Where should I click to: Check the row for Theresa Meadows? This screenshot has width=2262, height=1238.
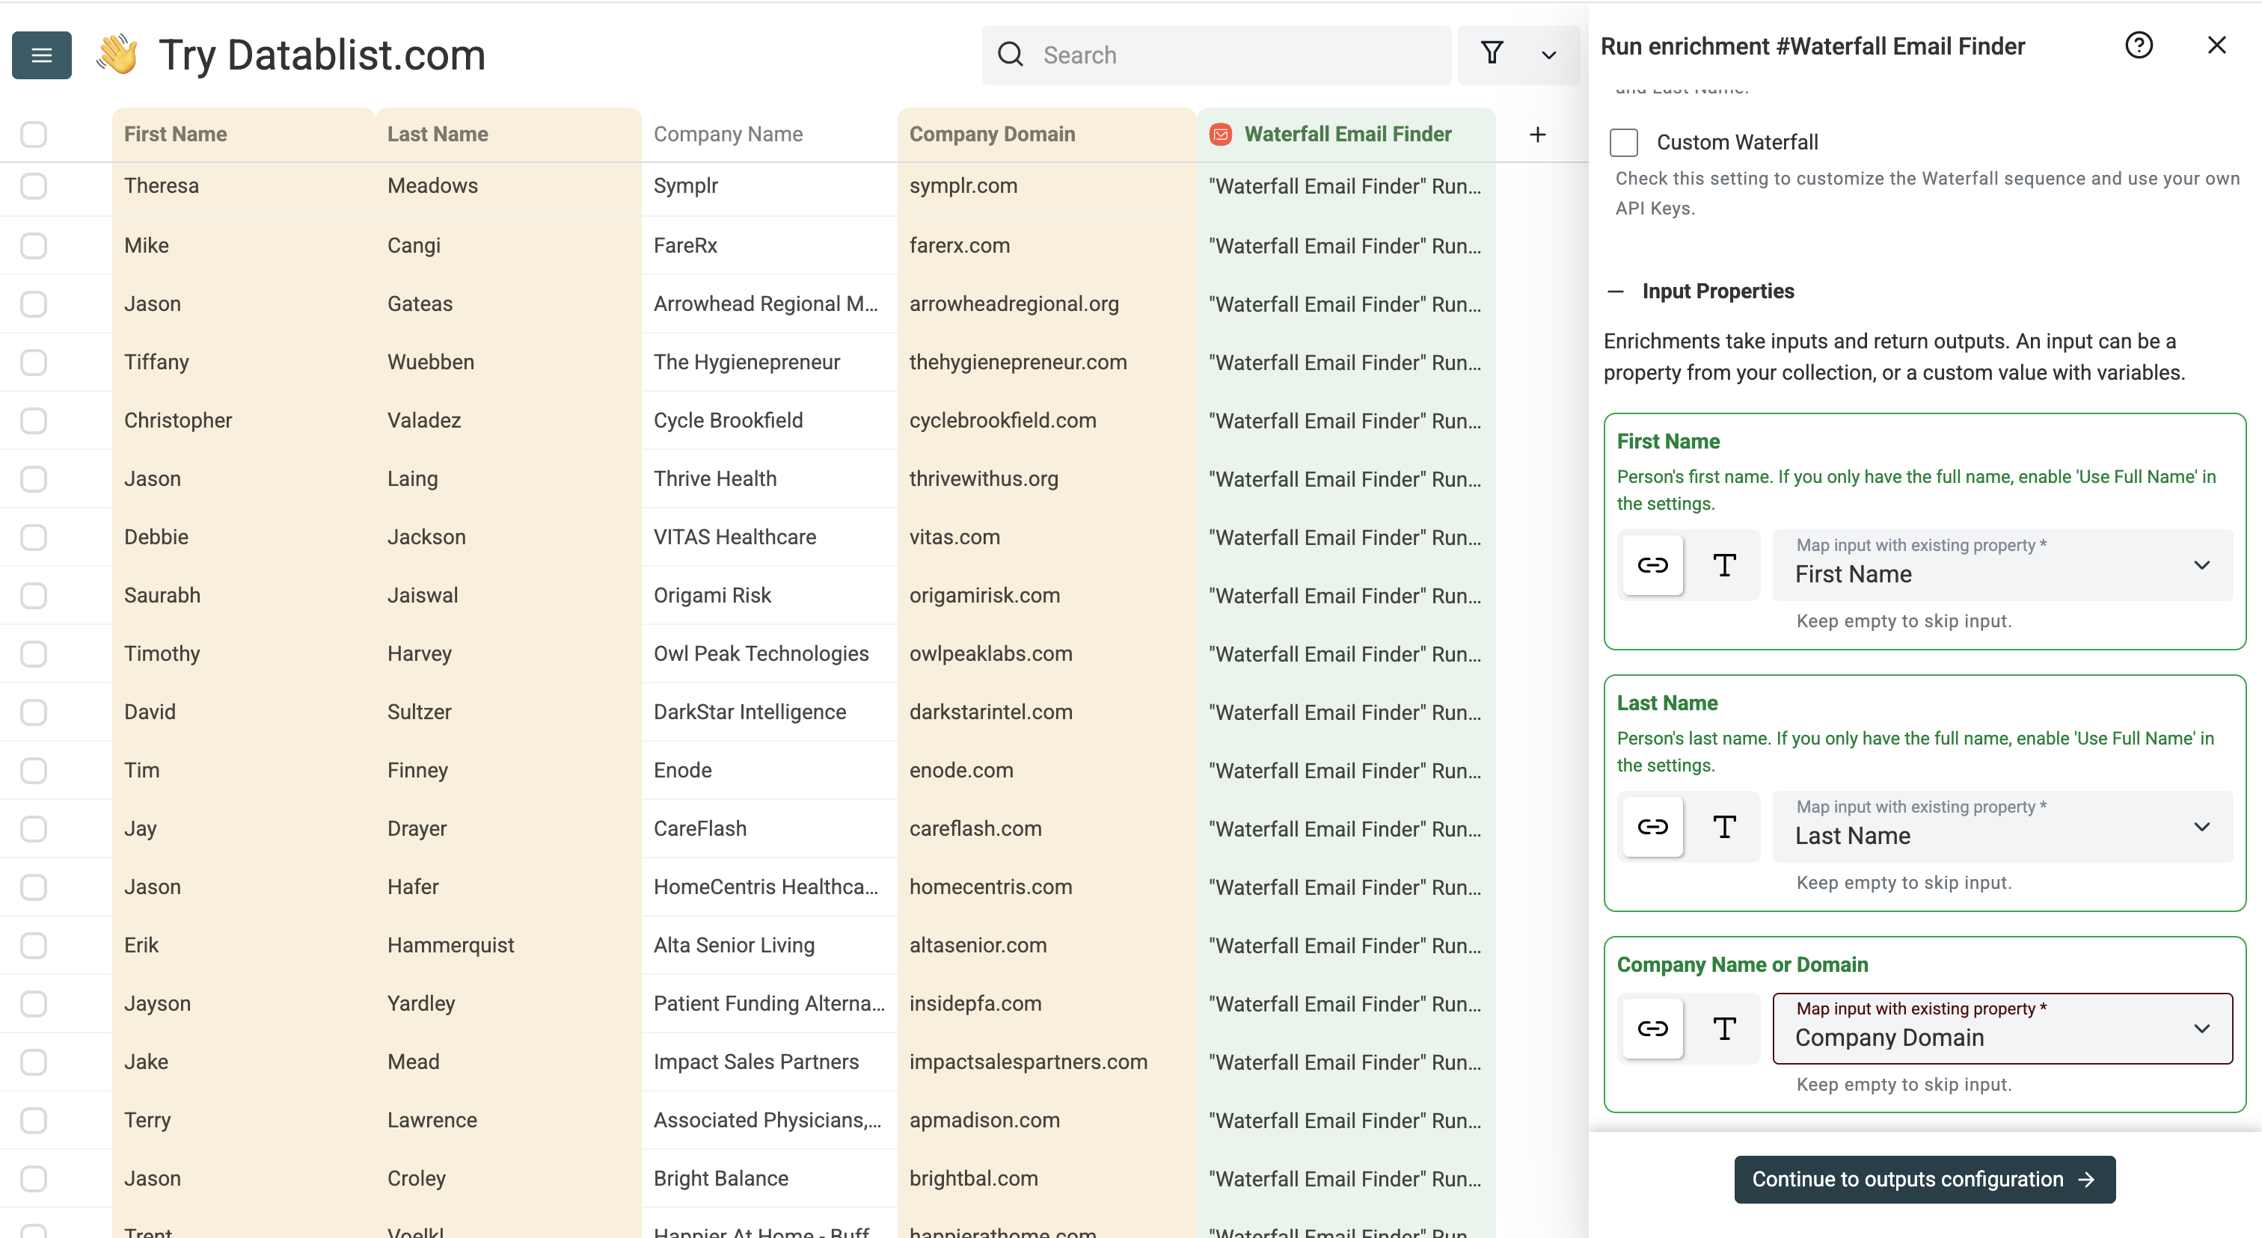(34, 186)
